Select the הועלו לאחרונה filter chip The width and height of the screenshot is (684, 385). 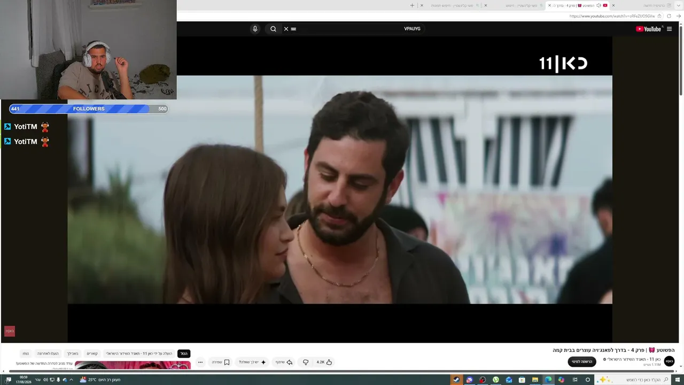coord(48,353)
